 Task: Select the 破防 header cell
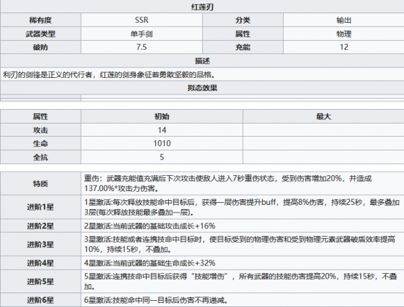40,47
